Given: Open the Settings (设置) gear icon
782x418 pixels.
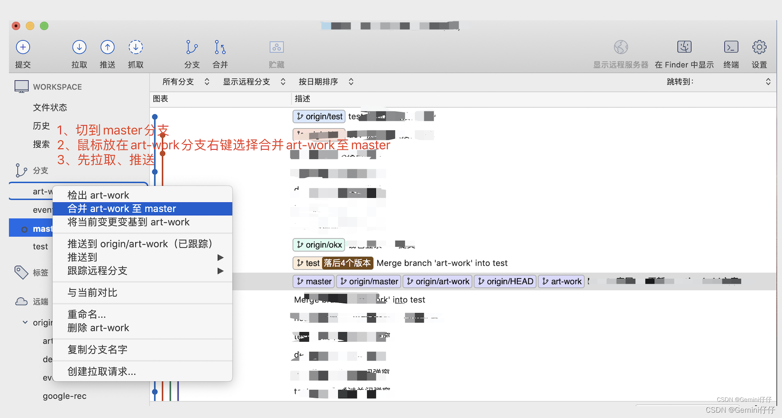Looking at the screenshot, I should tap(759, 47).
